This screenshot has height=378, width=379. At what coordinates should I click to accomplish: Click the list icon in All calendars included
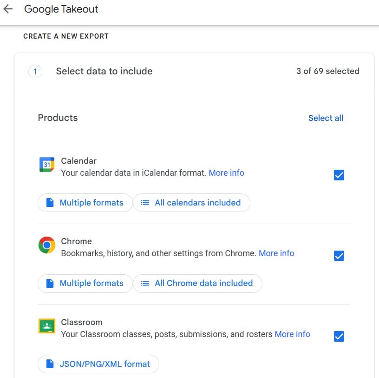point(145,203)
